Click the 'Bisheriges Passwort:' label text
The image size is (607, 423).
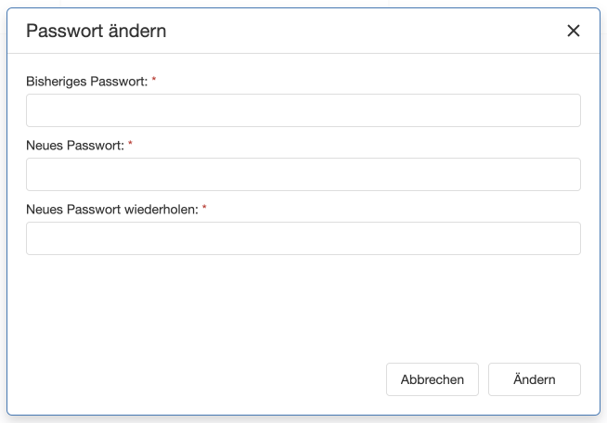86,82
